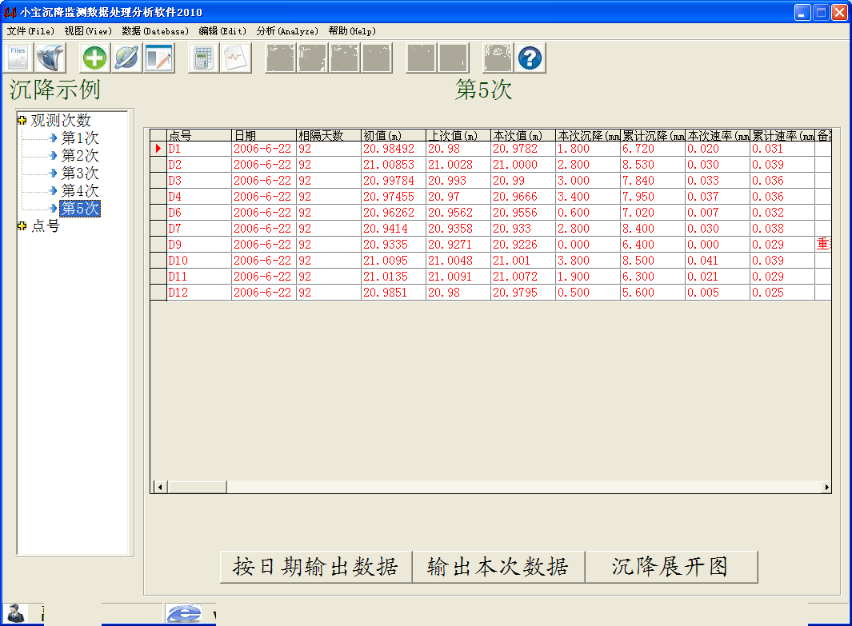852x626 pixels.
Task: Click the 输出本次数据 button
Action: pos(498,567)
